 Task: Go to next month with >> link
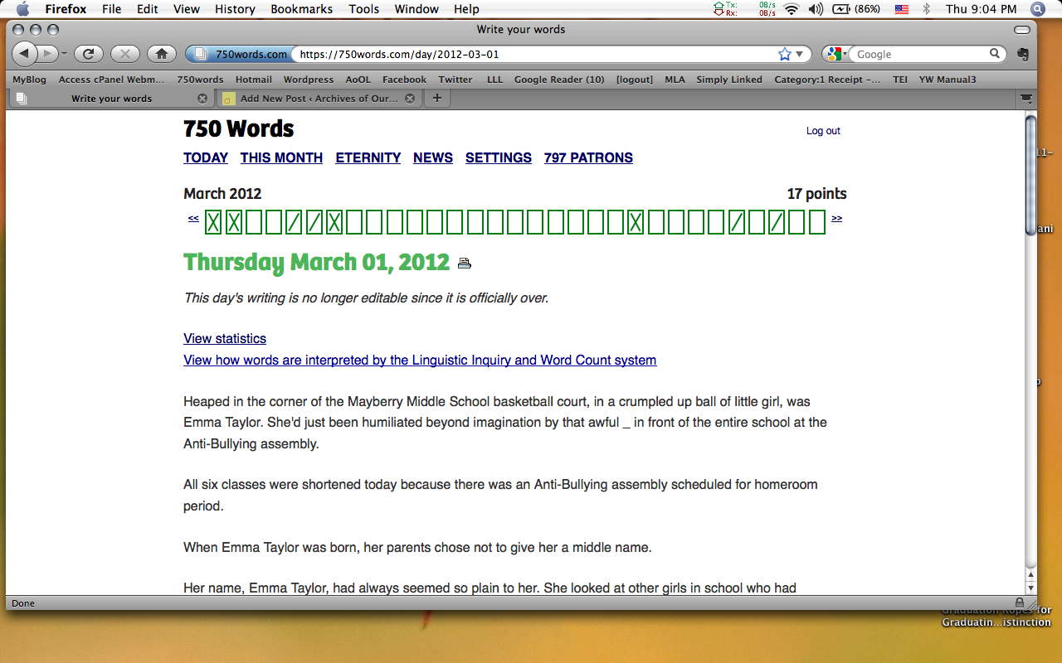pos(837,218)
